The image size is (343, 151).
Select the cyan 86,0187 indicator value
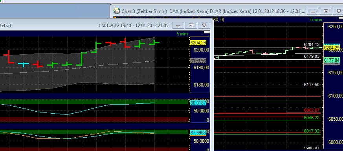pyautogui.click(x=198, y=103)
